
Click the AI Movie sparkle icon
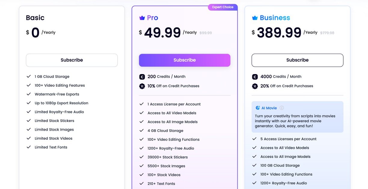click(x=258, y=108)
